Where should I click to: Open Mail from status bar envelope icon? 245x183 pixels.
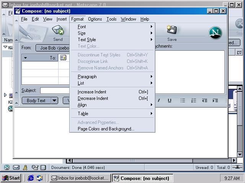(16, 167)
